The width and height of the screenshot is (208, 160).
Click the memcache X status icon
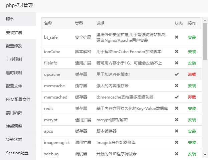point(177,86)
